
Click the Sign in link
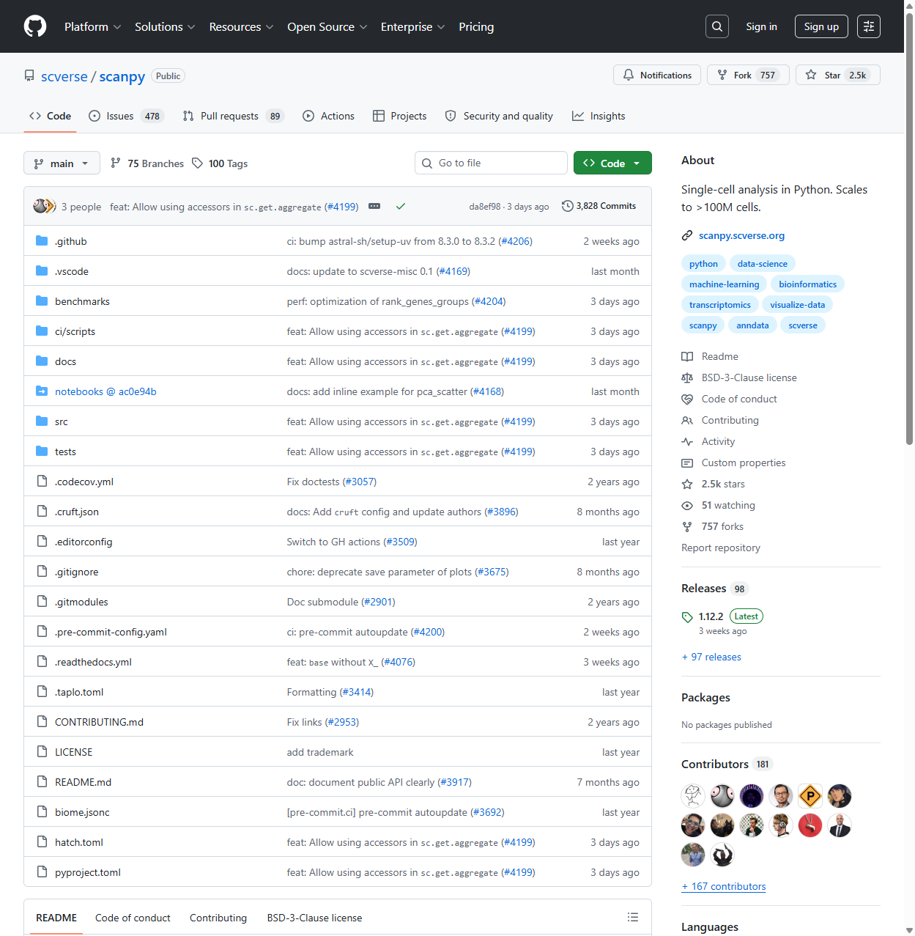tap(761, 26)
